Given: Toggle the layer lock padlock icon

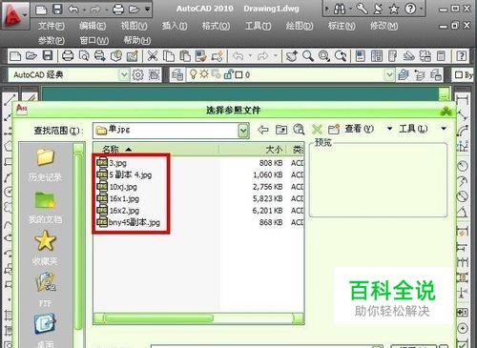Looking at the screenshot, I should pos(228,74).
